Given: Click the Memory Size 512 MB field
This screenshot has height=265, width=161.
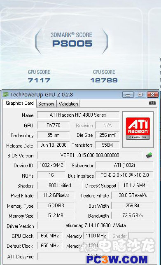Looking at the screenshot, I should 56,216.
